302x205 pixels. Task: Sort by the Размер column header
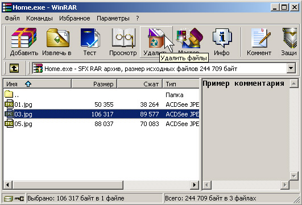coord(94,84)
